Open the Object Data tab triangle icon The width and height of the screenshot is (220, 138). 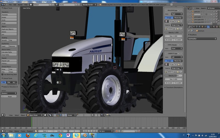coord(211,26)
